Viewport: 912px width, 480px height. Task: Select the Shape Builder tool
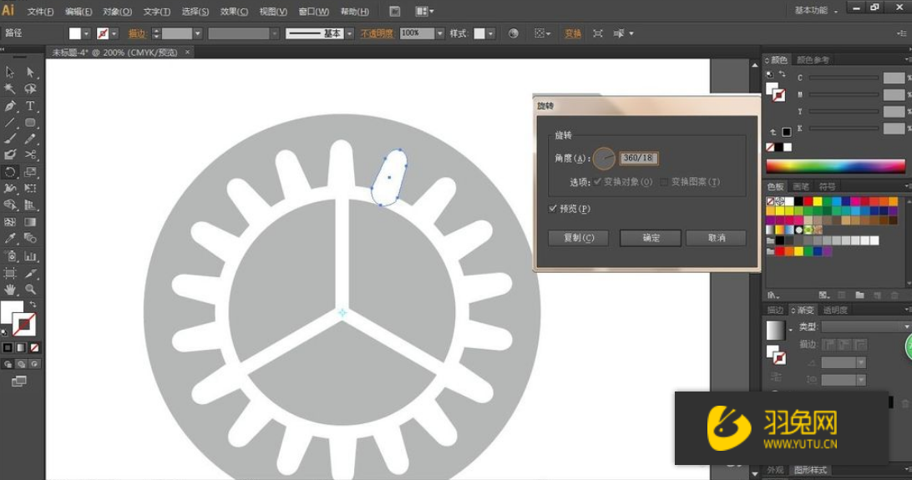(x=10, y=205)
